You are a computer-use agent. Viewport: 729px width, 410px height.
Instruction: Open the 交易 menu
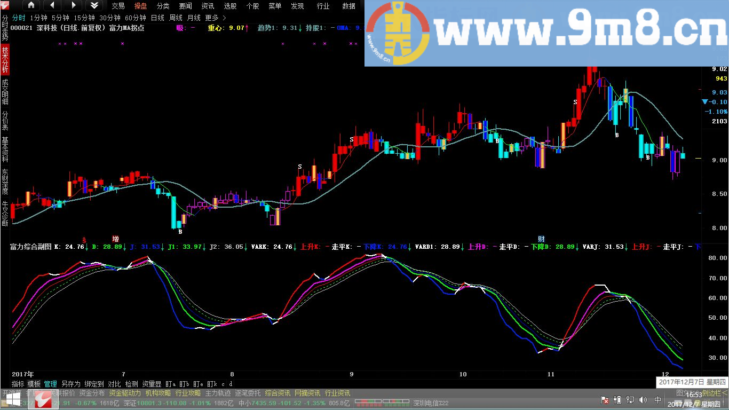click(x=118, y=6)
